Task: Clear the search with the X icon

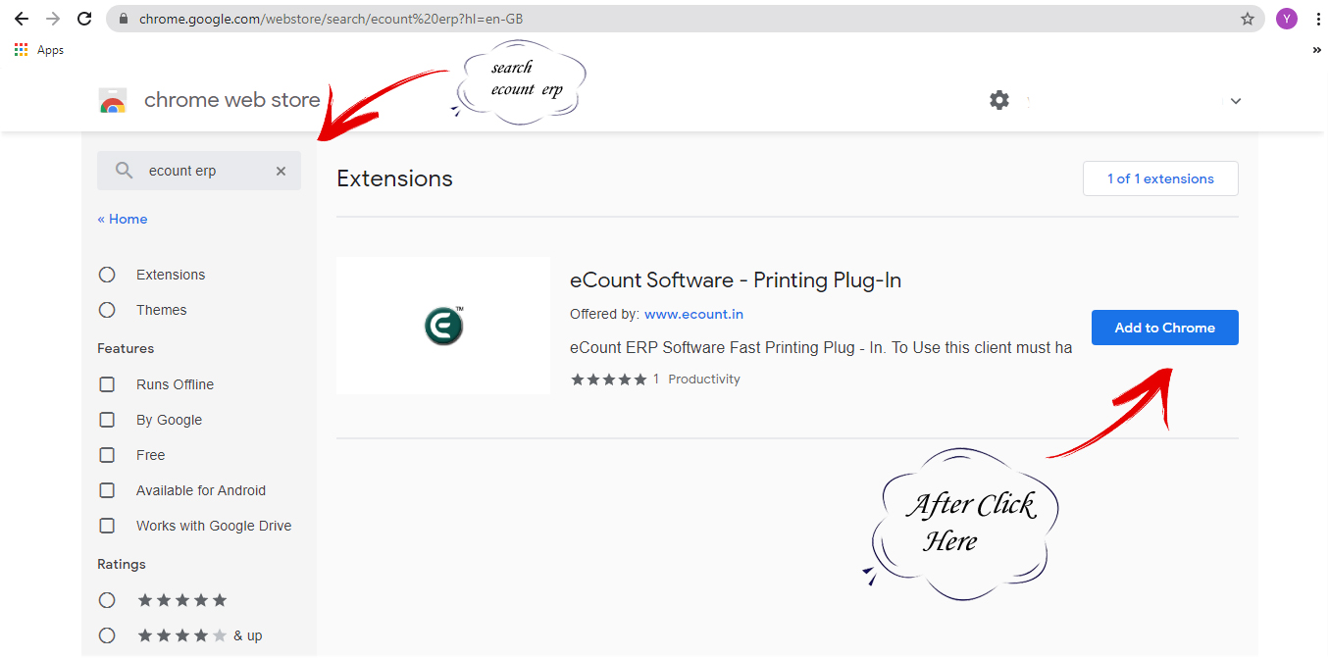Action: (x=281, y=171)
